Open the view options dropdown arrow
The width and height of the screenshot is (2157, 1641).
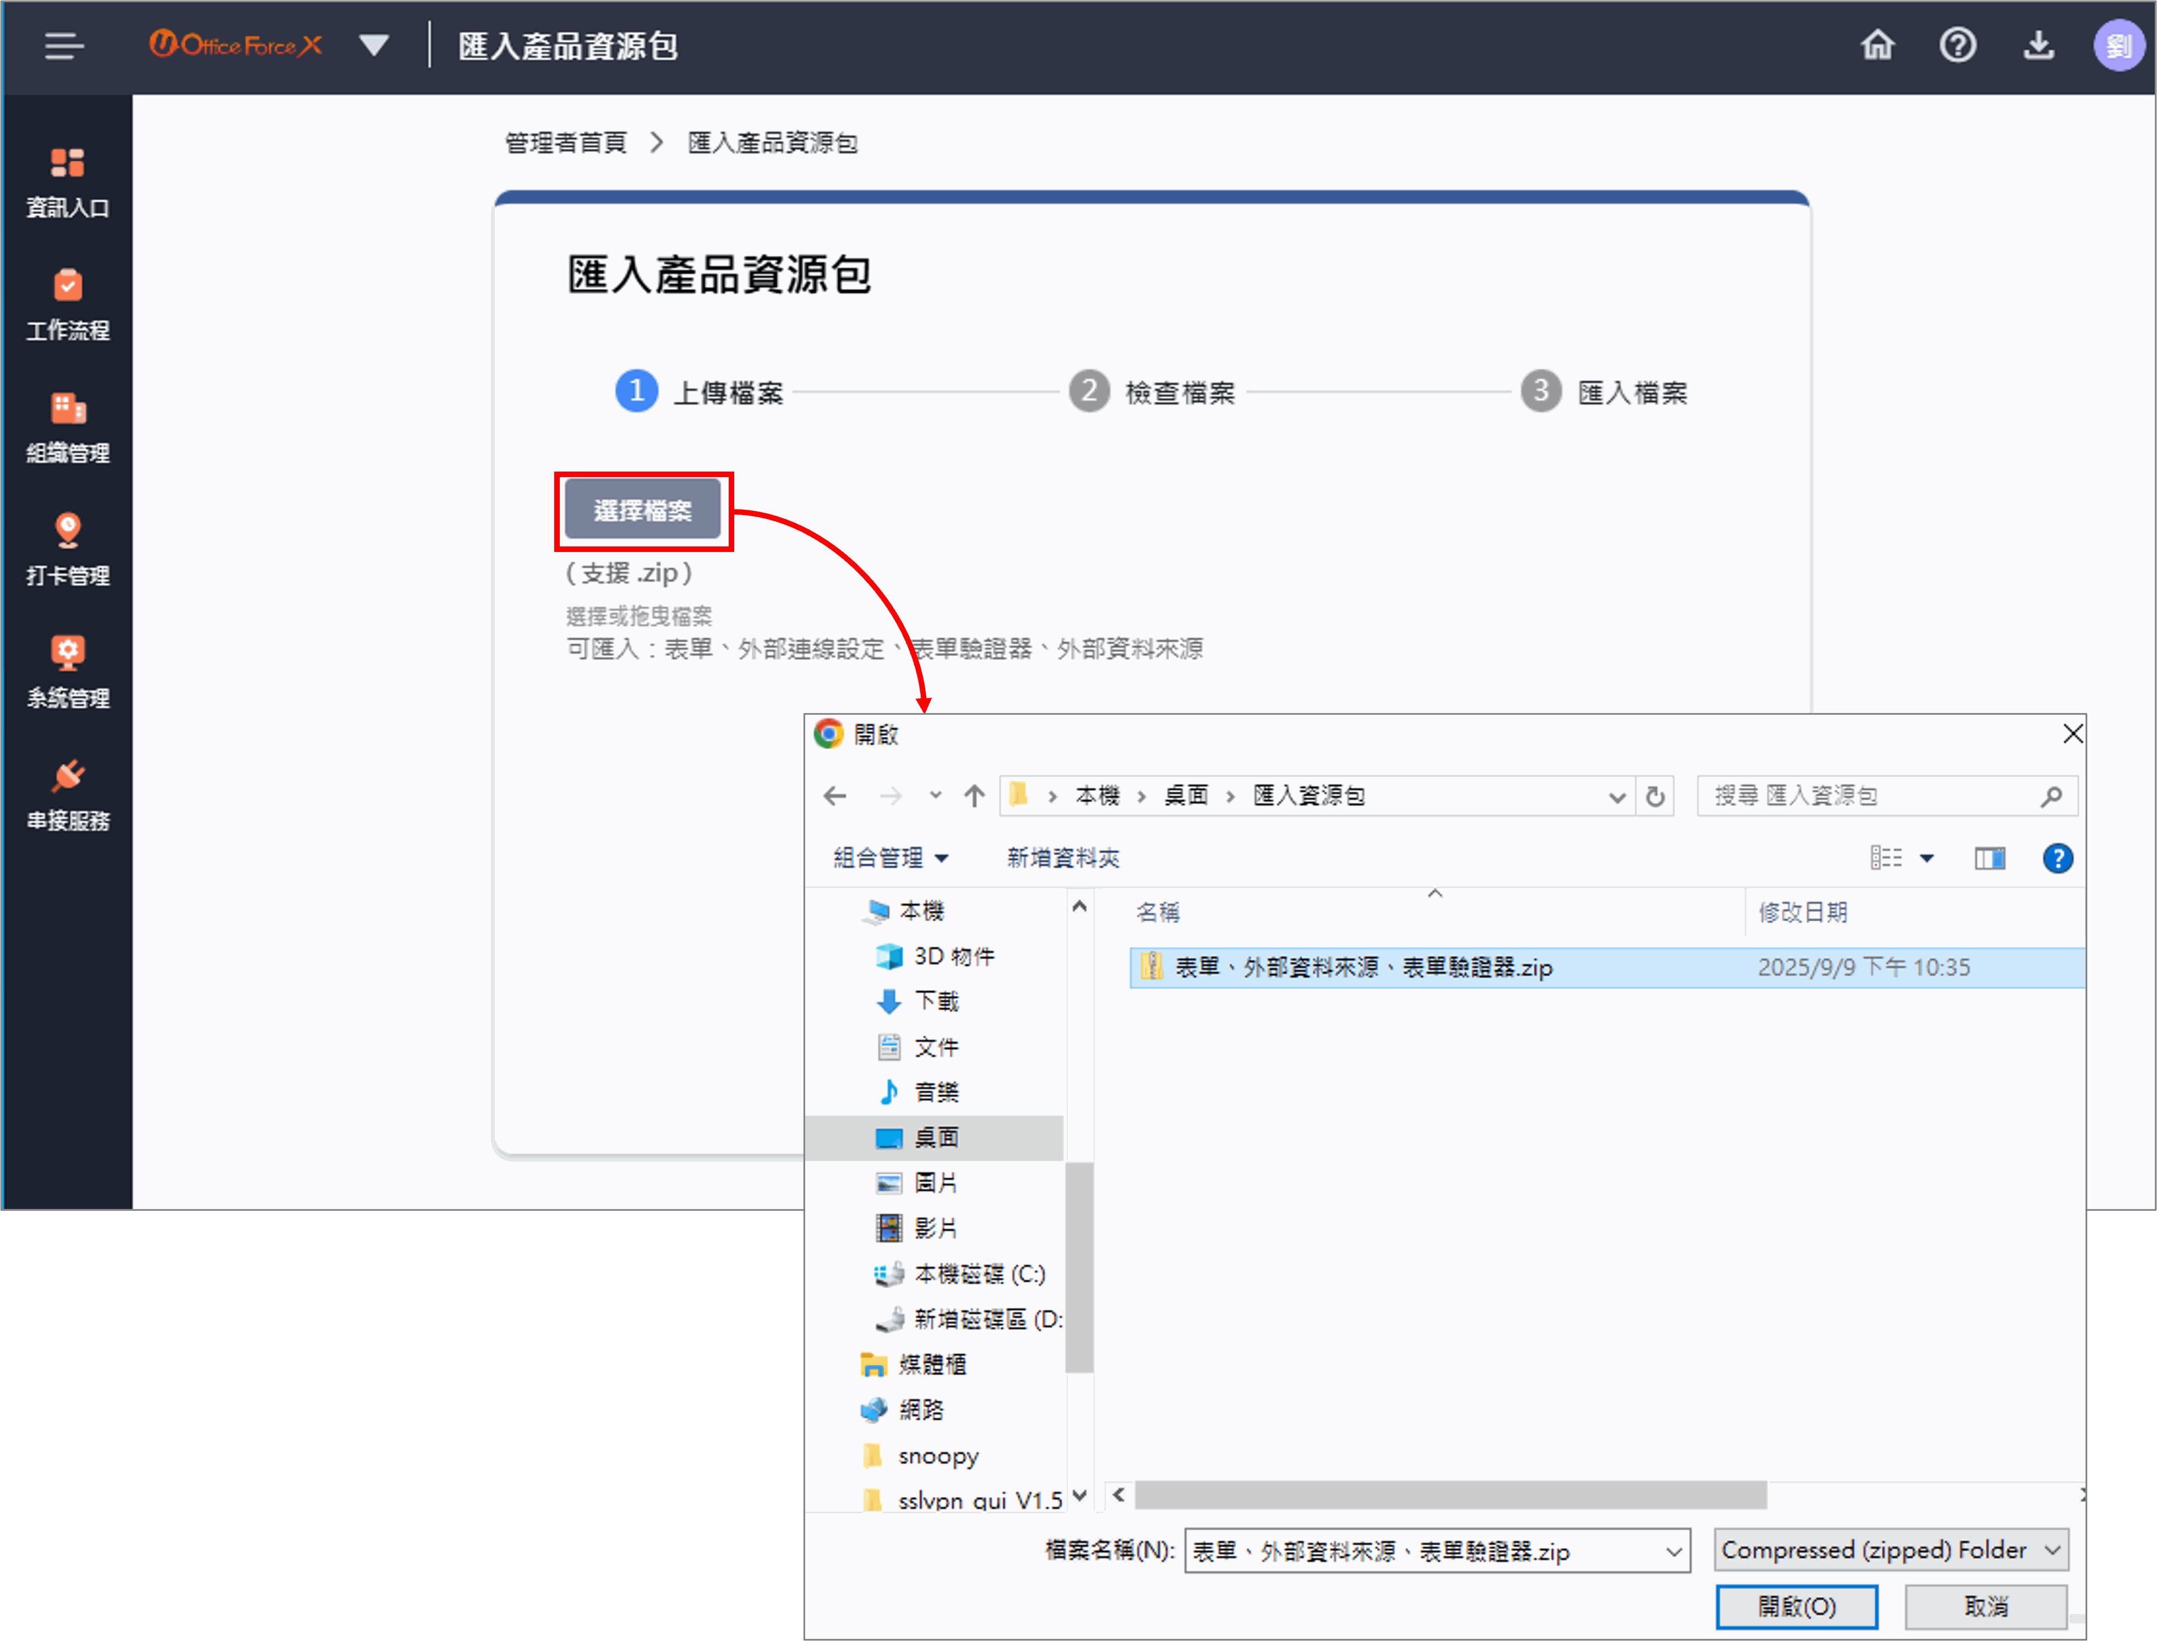[x=1926, y=858]
